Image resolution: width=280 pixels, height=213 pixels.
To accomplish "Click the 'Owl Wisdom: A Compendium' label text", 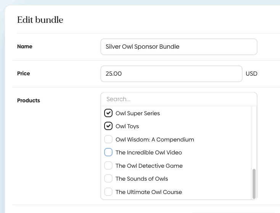I will (x=155, y=140).
